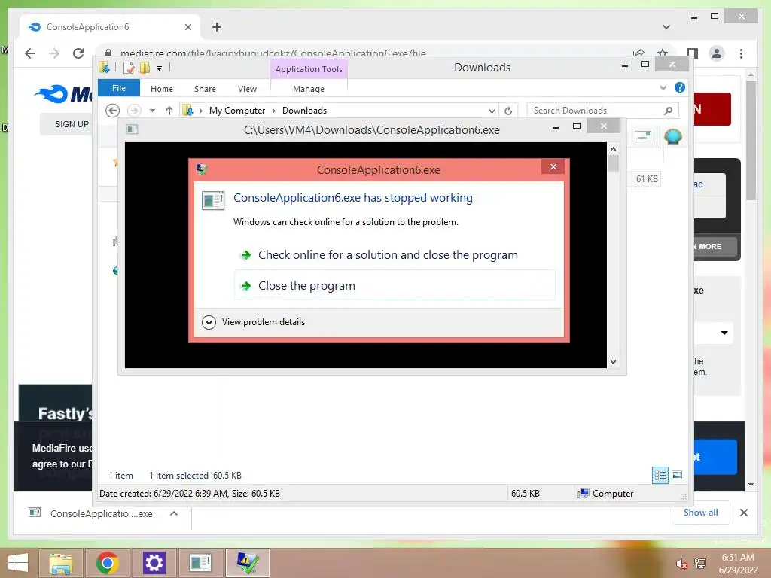771x578 pixels.
Task: Open explorer Help question mark icon
Action: (x=680, y=87)
